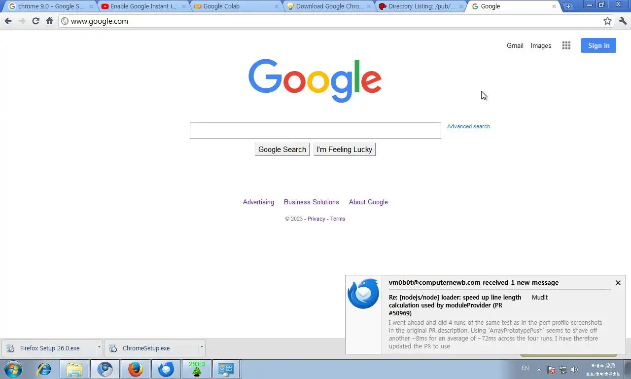Click the Thunderbird logo in the notification
This screenshot has width=631, height=379.
tap(363, 294)
